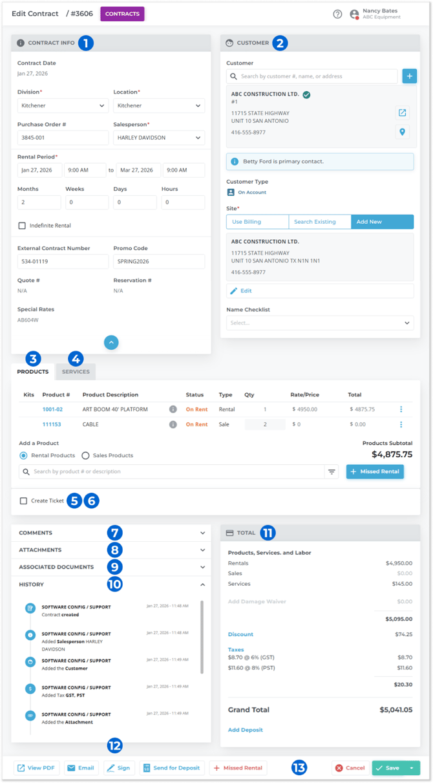Click the Purchase Order # input field

coord(63,138)
